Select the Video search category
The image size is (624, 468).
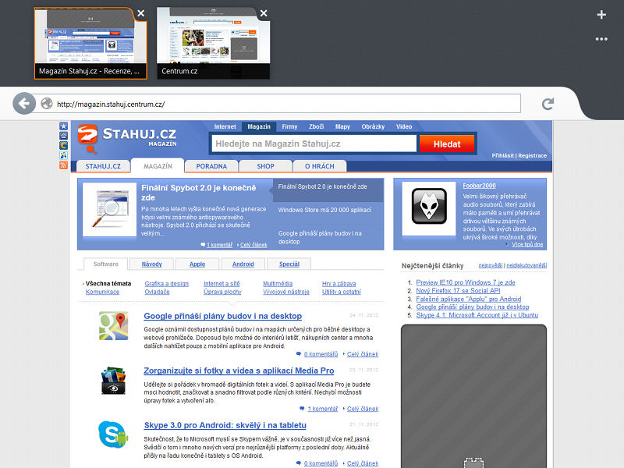[403, 126]
